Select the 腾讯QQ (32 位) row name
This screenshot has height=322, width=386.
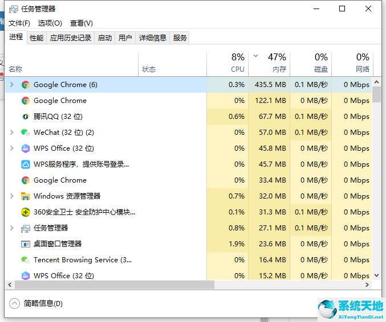click(x=58, y=117)
